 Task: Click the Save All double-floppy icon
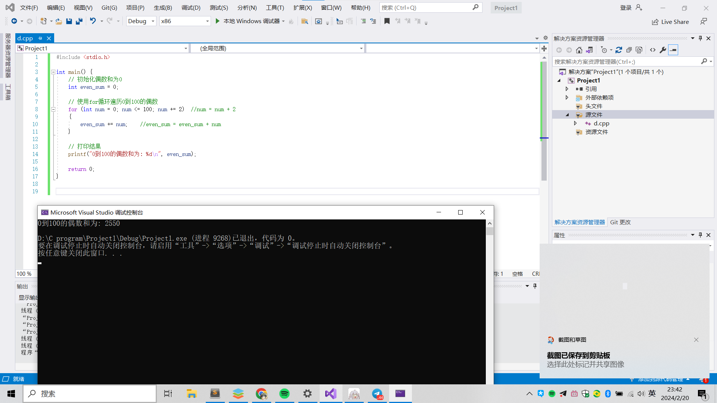click(x=79, y=21)
